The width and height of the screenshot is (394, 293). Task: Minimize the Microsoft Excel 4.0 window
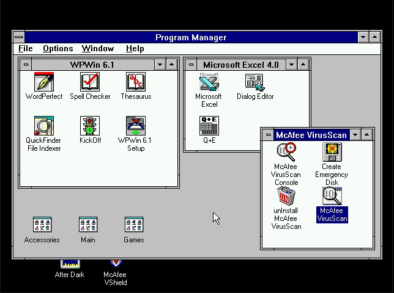click(x=291, y=65)
